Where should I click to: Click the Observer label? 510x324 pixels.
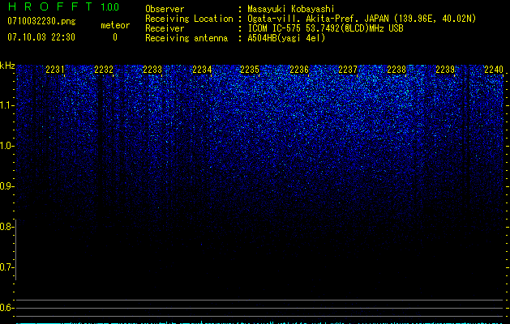coord(165,9)
